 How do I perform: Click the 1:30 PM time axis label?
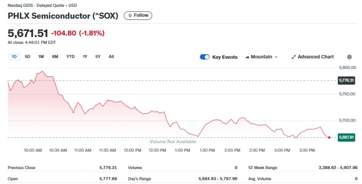207,150
